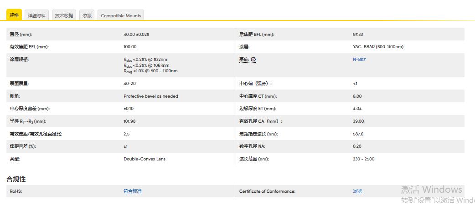
Task: Switch to the 详细资料 tab
Action: click(37, 15)
